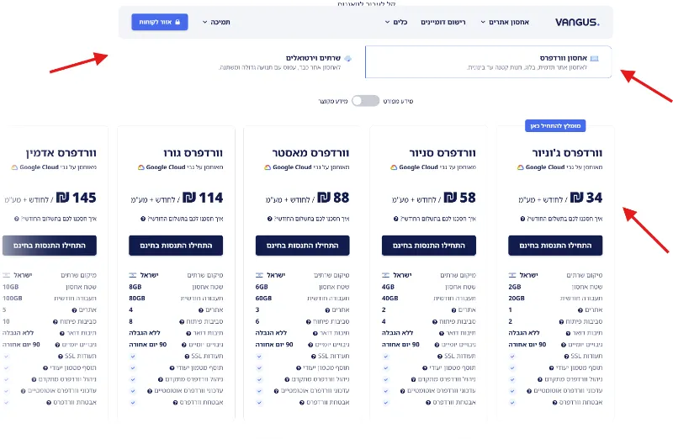Open 'איך חסכנו לכם בתשלום החודשי' link under אדמין

pyautogui.click(x=59, y=219)
